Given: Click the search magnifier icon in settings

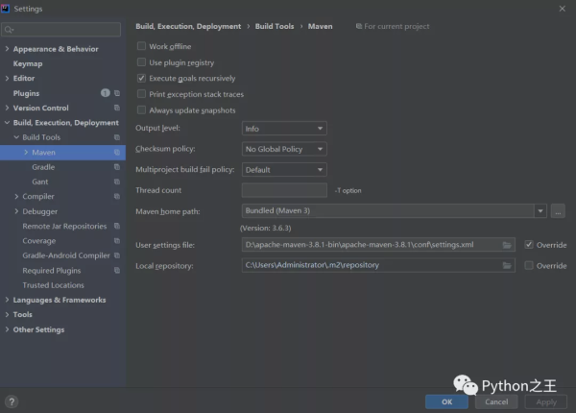Looking at the screenshot, I should pos(12,30).
